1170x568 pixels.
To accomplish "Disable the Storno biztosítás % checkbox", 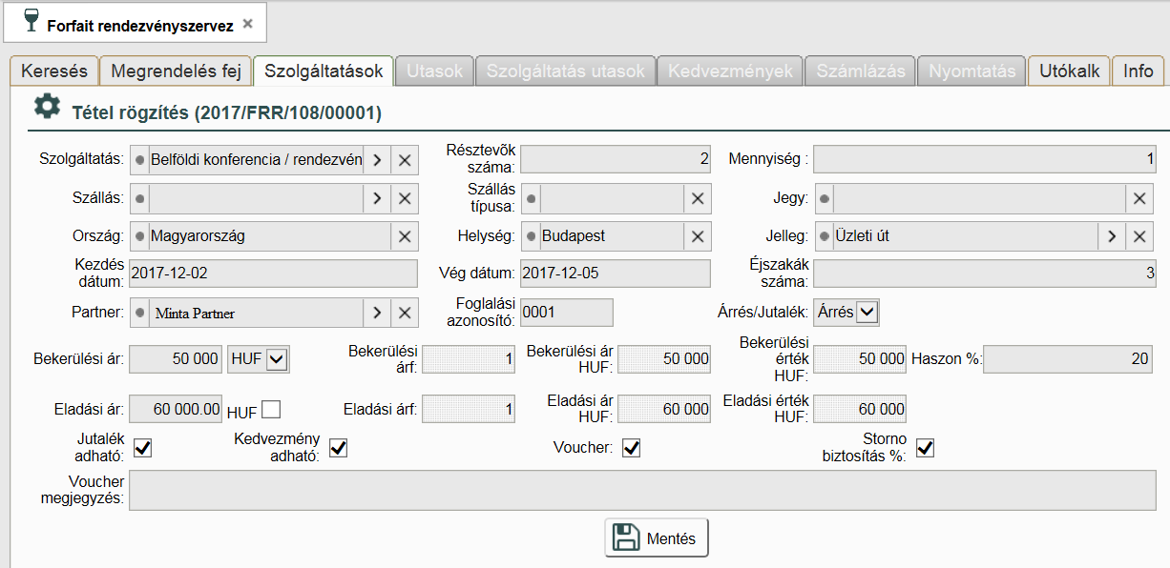I will [x=925, y=448].
